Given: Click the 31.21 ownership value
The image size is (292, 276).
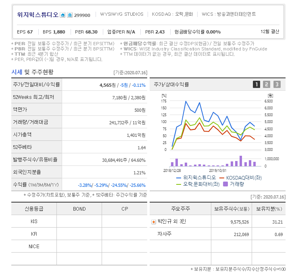Looking at the screenshot, I should coord(277,222).
